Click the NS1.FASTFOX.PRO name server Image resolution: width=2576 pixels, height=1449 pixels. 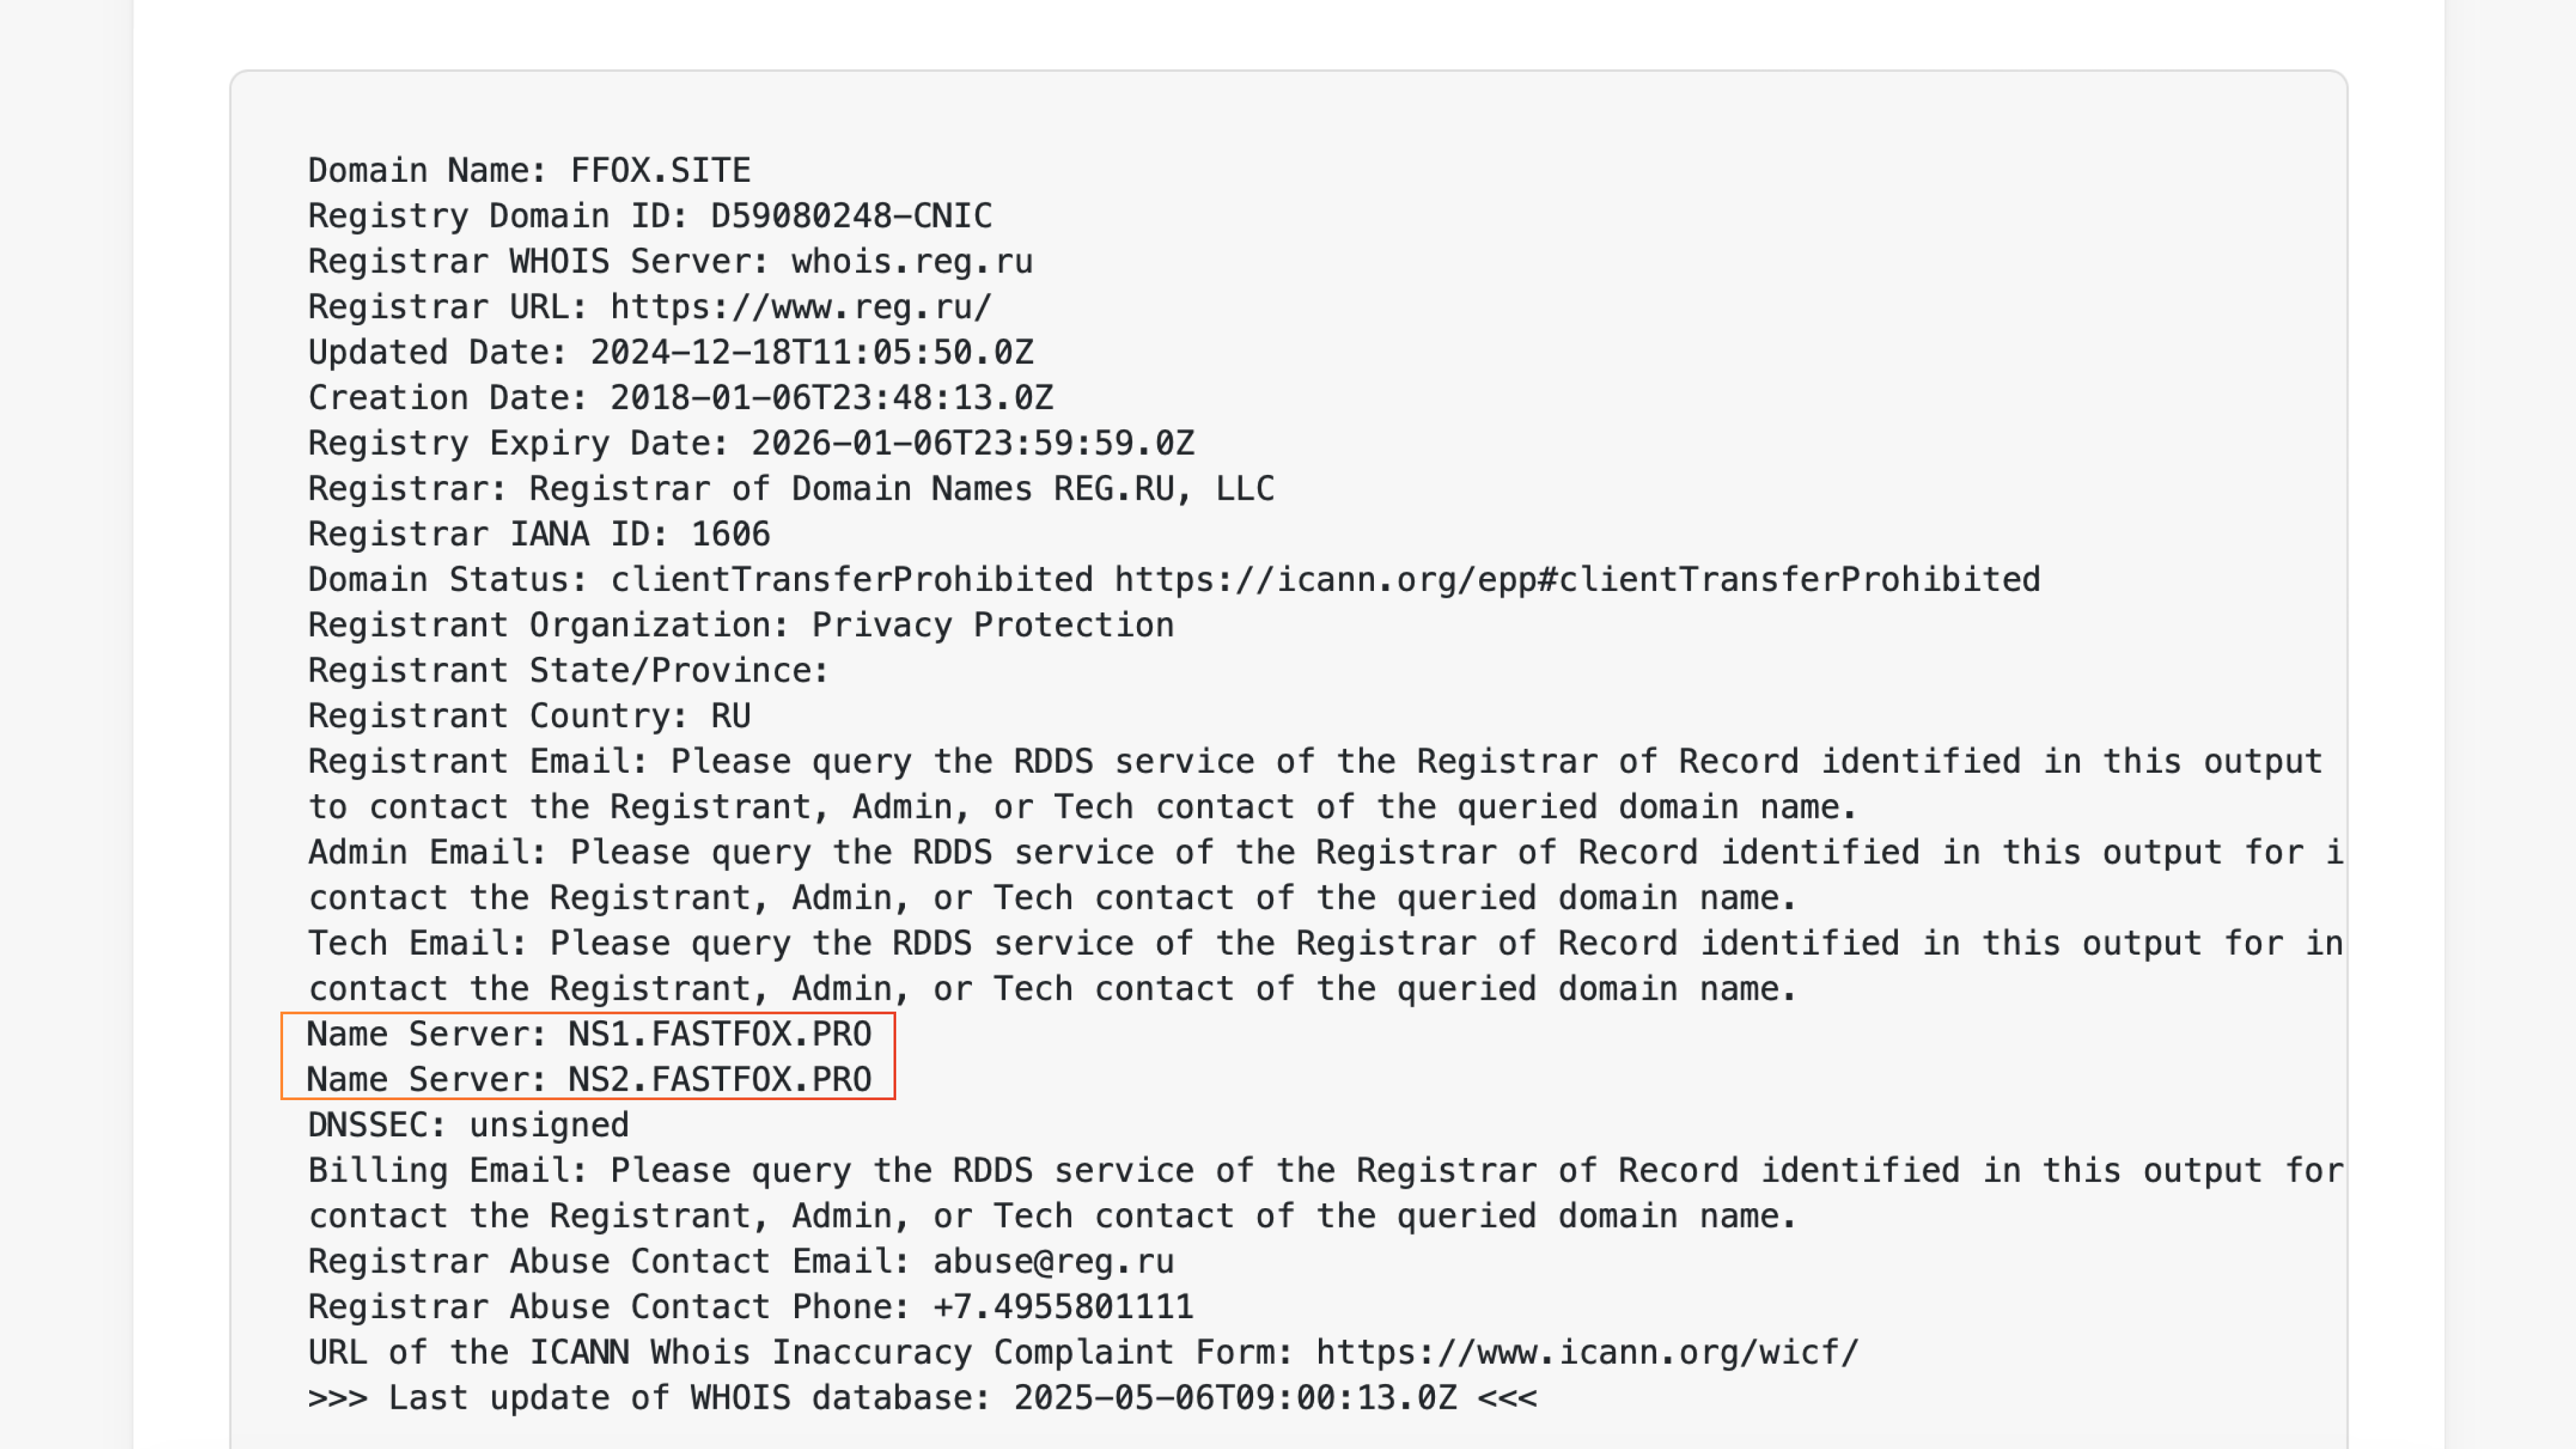point(719,1034)
